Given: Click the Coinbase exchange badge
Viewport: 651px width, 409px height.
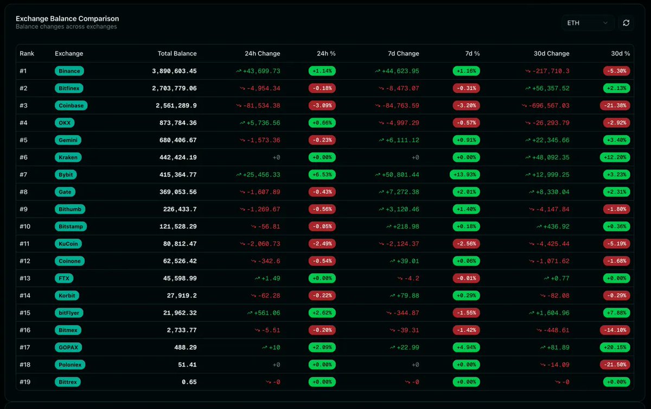Looking at the screenshot, I should click(71, 105).
